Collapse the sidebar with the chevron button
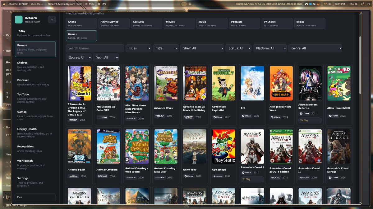The height and width of the screenshot is (209, 373). 52,20
